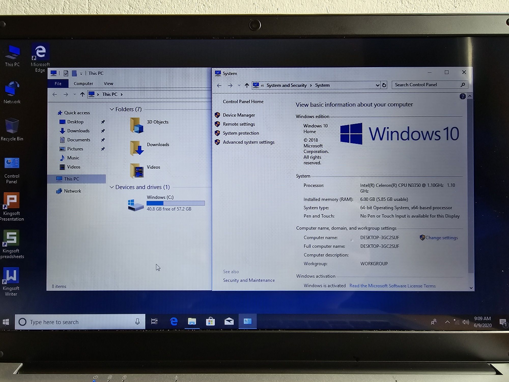Open Network desktop icon
This screenshot has width=509, height=382.
[x=12, y=92]
